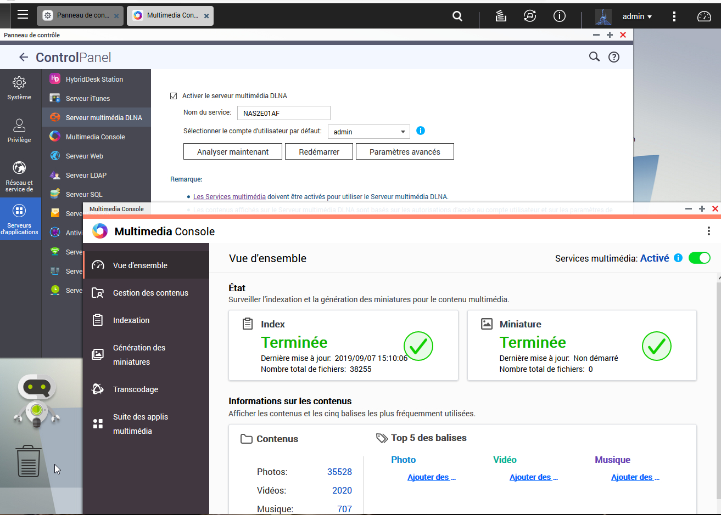This screenshot has width=721, height=515.
Task: Click the Multimedia Console logo icon
Action: coord(100,231)
